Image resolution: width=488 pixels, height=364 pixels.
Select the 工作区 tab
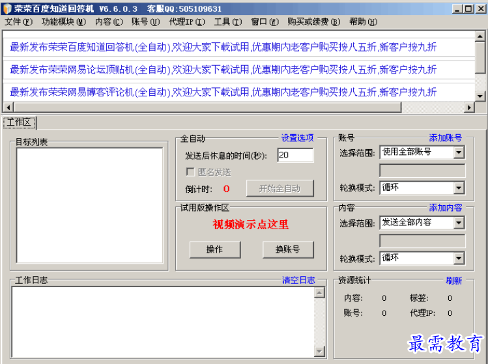pyautogui.click(x=20, y=122)
